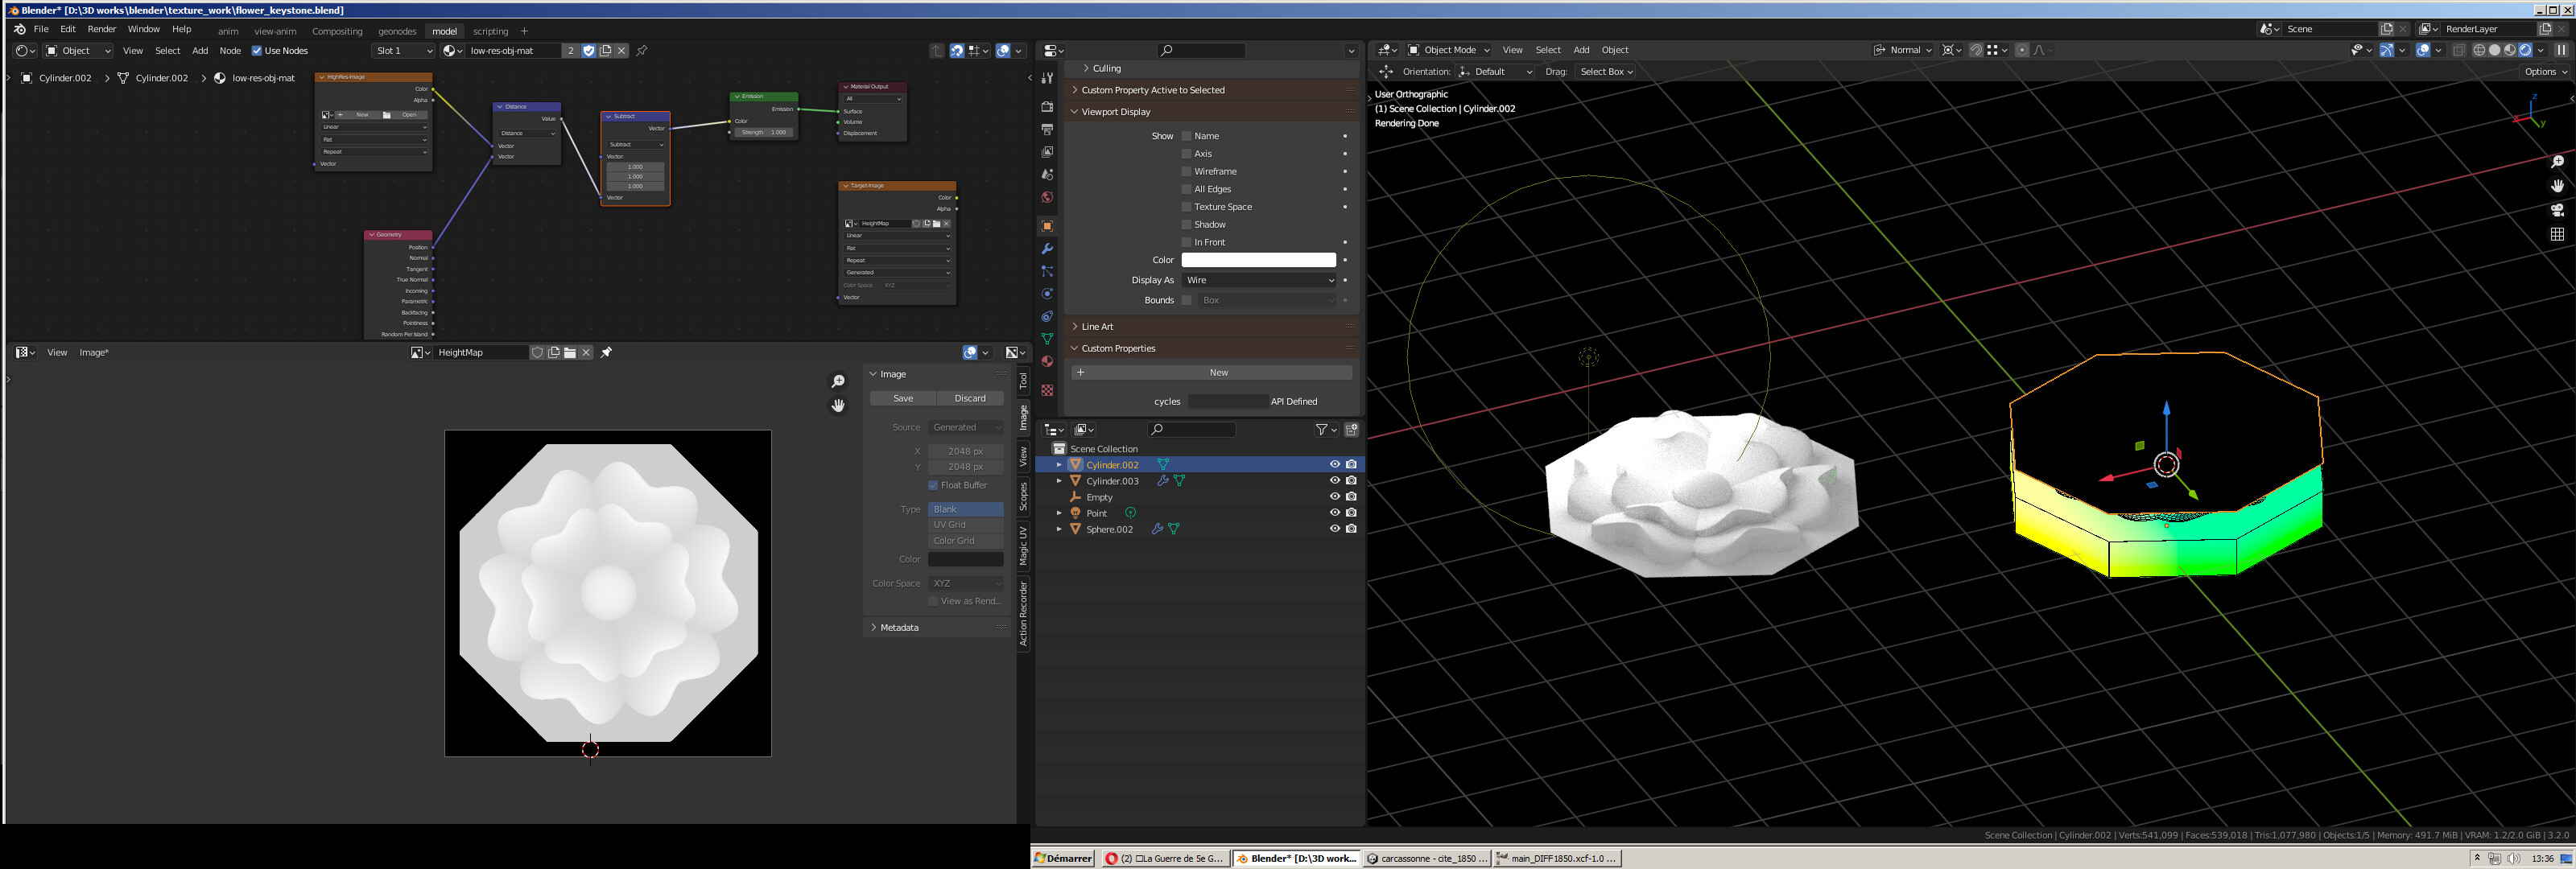Image resolution: width=2576 pixels, height=869 pixels.
Task: Open the Display As Wire dropdown
Action: coord(1259,280)
